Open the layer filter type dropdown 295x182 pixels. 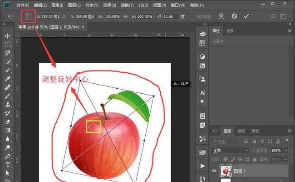tap(225, 141)
